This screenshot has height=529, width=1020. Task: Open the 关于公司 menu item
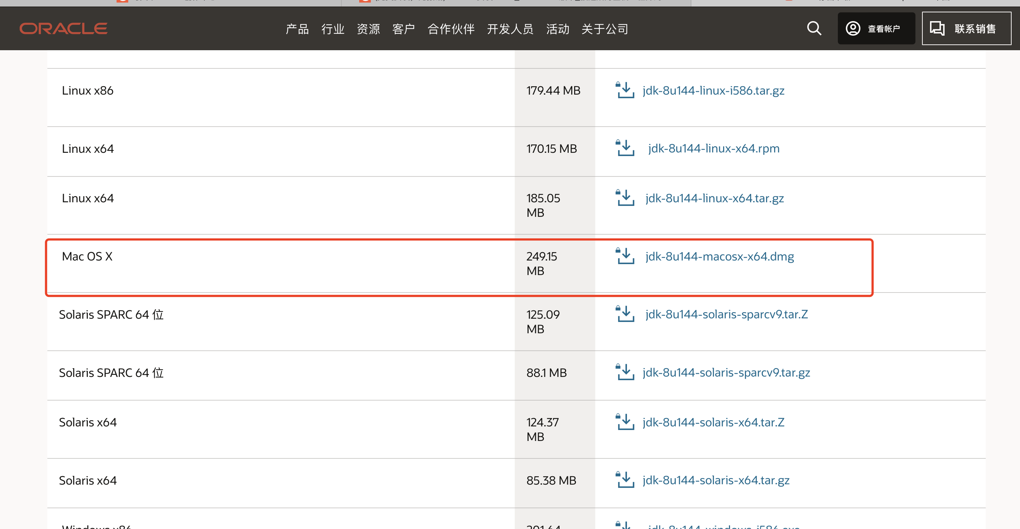(605, 29)
